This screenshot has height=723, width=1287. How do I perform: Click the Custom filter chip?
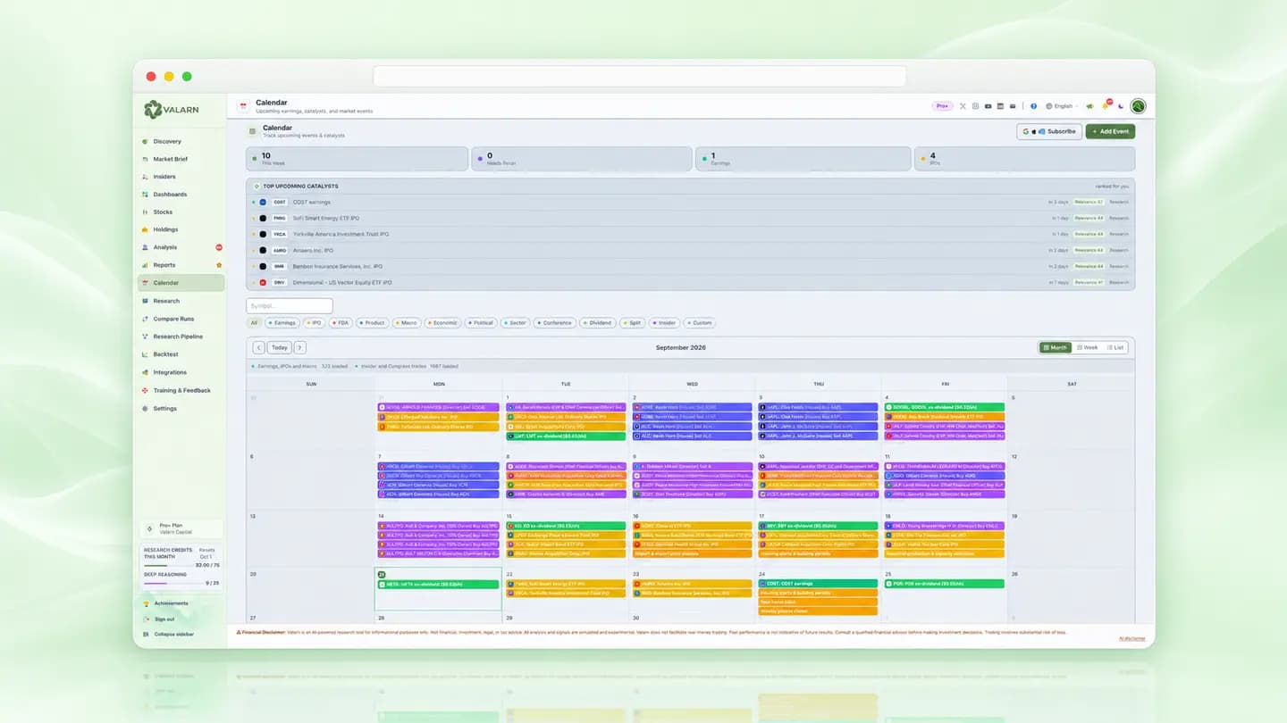pyautogui.click(x=702, y=323)
